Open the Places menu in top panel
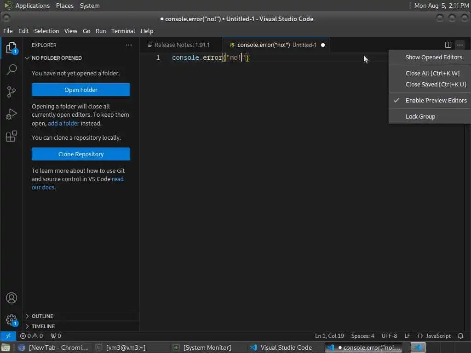Screen dimensions: 471x353 pyautogui.click(x=65, y=6)
